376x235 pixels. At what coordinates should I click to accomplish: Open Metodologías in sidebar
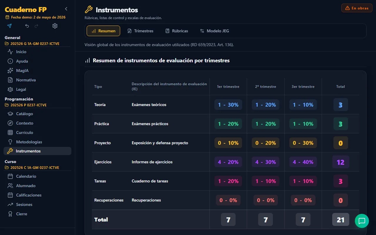[x=37, y=142]
